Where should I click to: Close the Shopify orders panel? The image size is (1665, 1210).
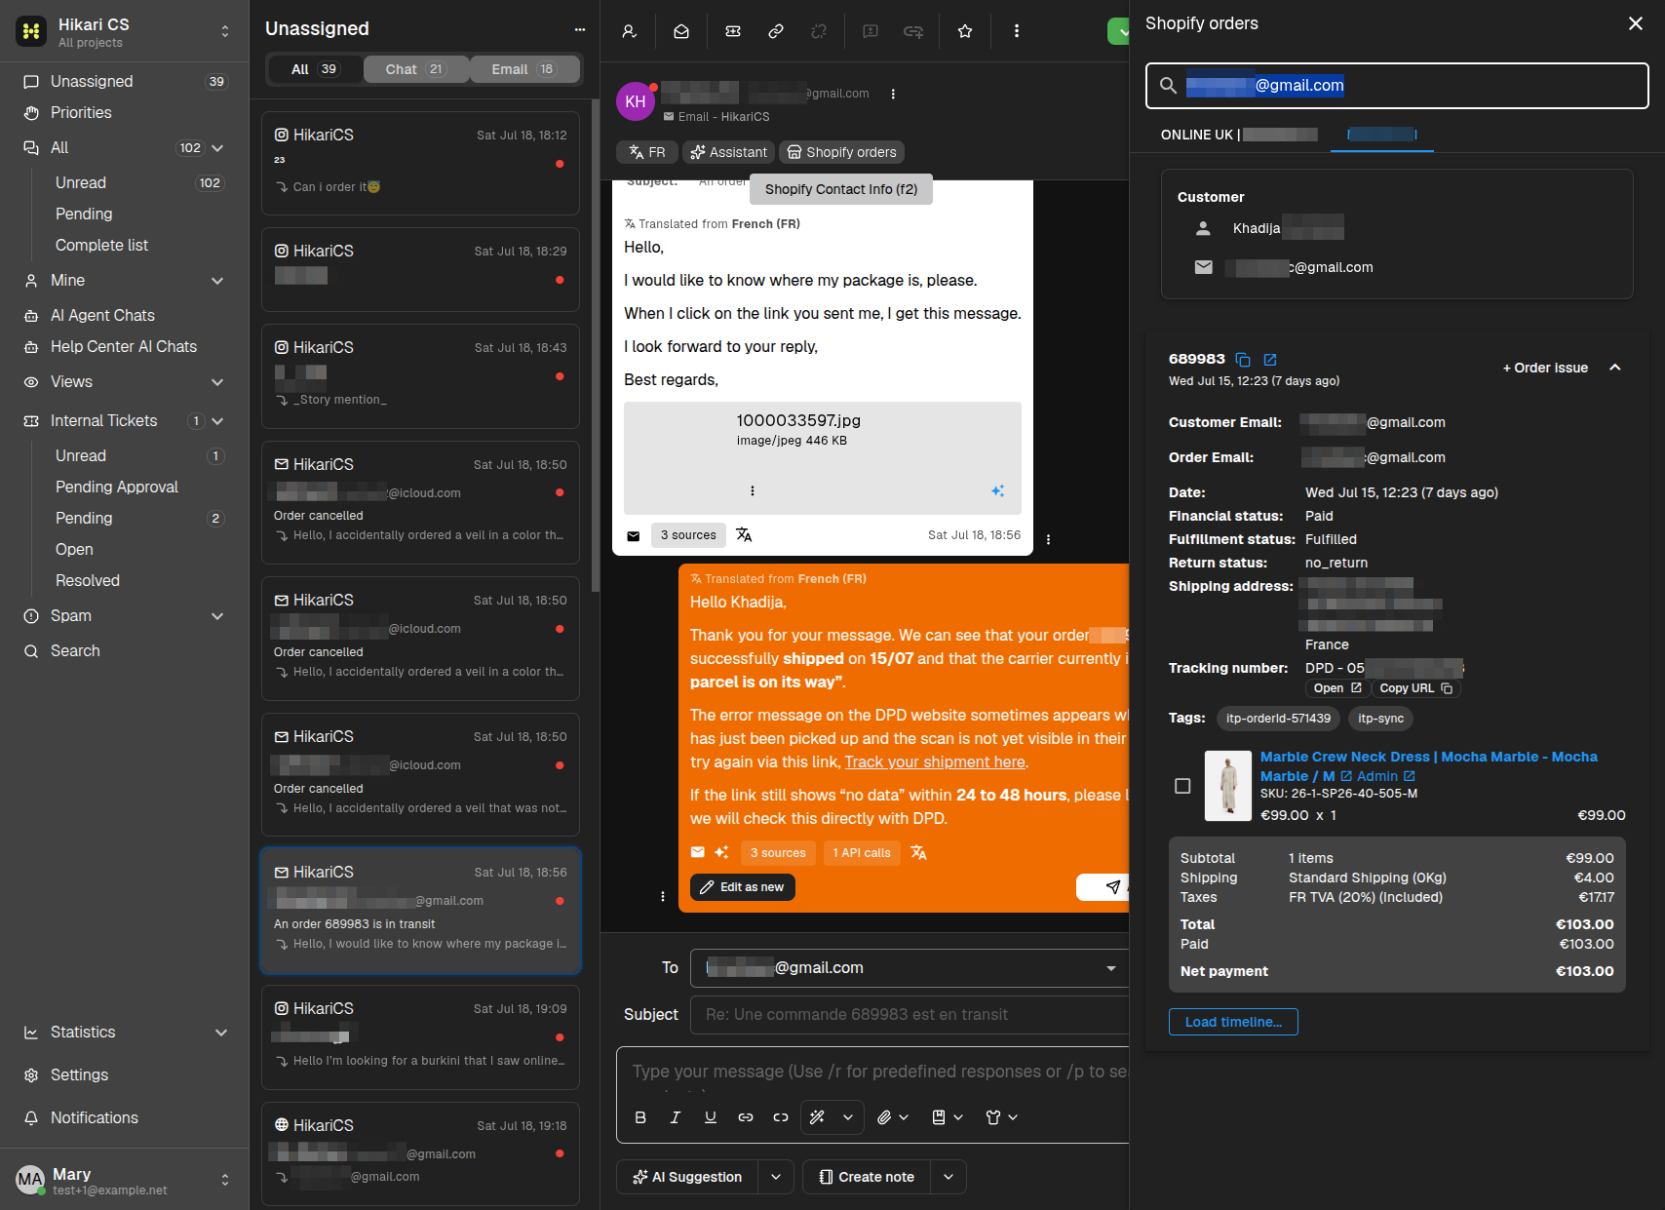[1636, 23]
